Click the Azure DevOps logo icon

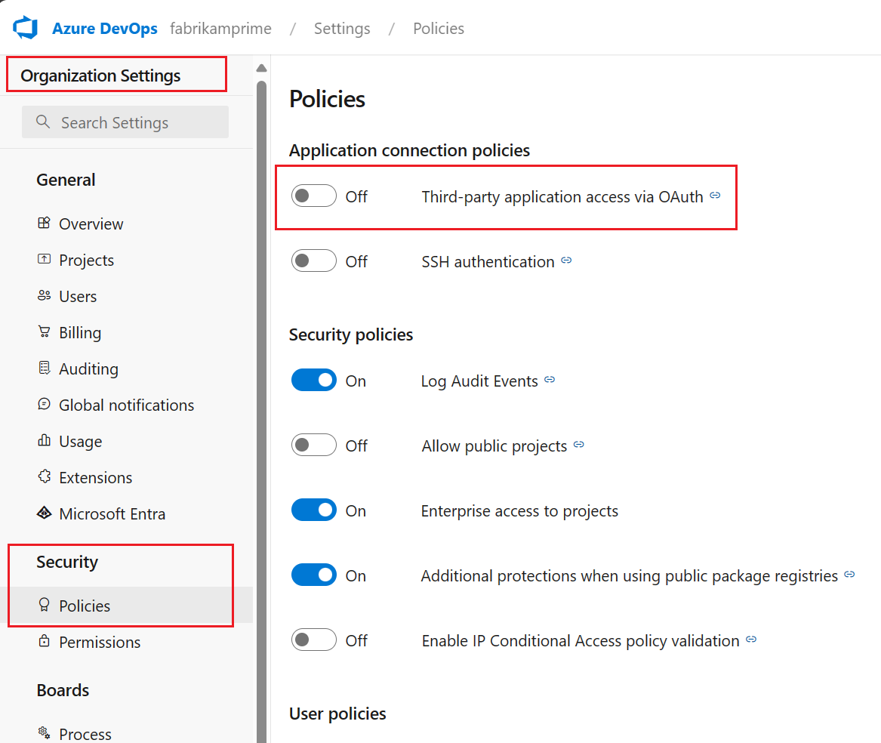[25, 27]
